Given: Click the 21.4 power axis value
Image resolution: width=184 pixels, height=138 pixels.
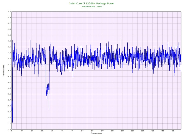Looking at the screenshot, I should point(9,112).
